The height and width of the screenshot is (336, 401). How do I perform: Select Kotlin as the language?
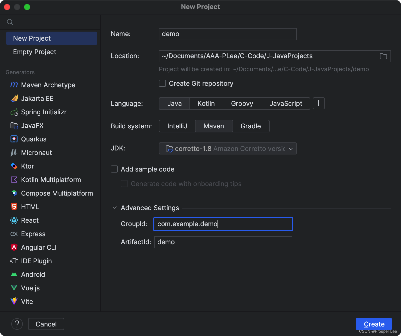[206, 104]
